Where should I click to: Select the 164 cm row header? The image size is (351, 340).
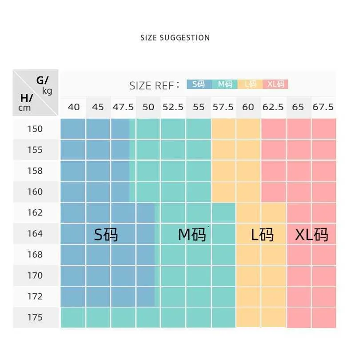[x=35, y=233]
